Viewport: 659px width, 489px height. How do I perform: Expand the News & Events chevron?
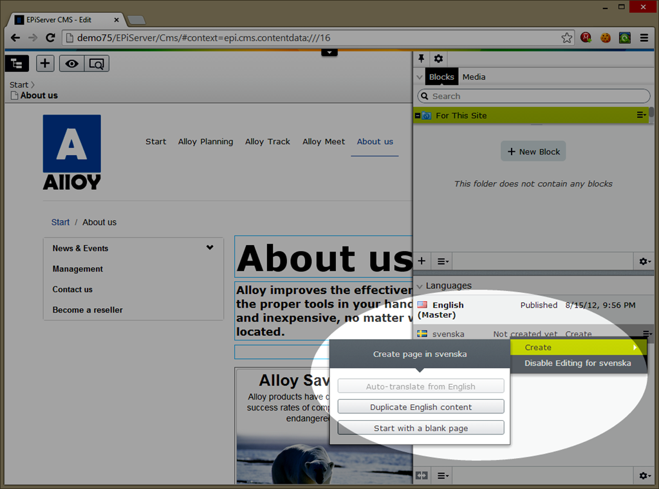(x=210, y=248)
